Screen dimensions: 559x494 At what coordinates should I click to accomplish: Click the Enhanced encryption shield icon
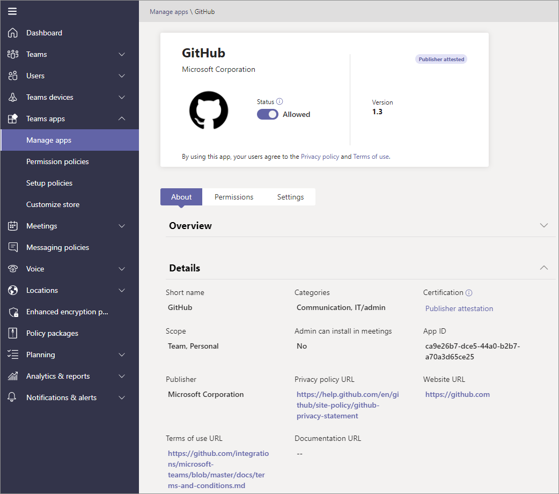pyautogui.click(x=13, y=312)
